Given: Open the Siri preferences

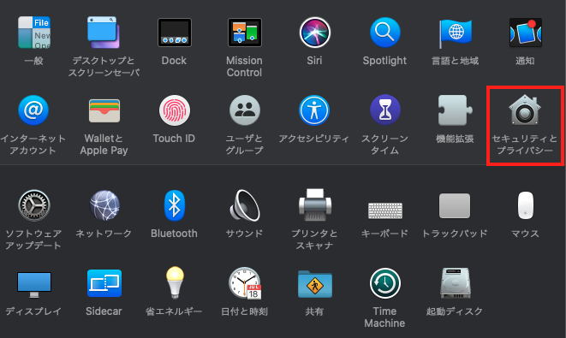Looking at the screenshot, I should click(x=314, y=33).
